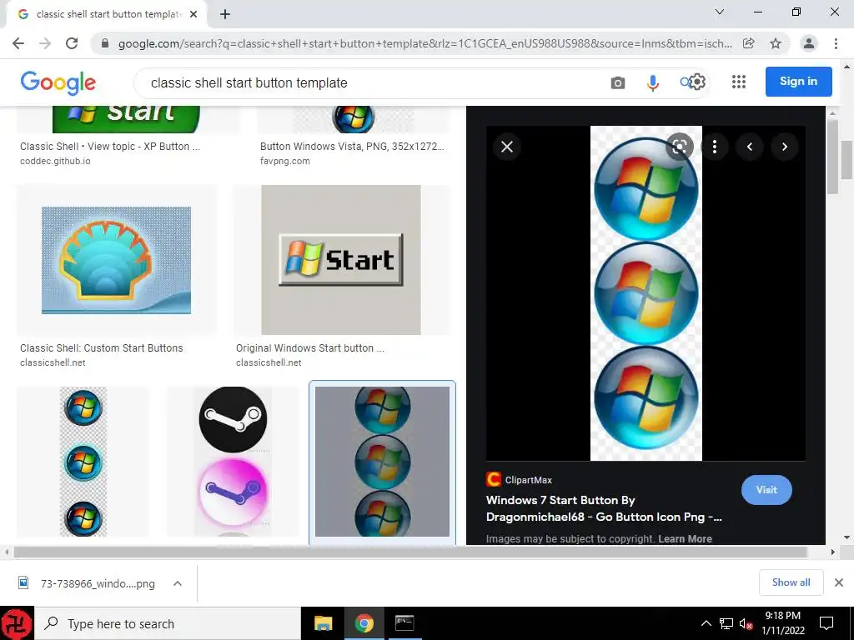This screenshot has height=640, width=854.
Task: Click the large Windows orb preview image
Action: [646, 293]
